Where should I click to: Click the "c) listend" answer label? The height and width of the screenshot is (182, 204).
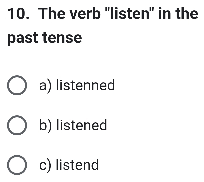(69, 165)
